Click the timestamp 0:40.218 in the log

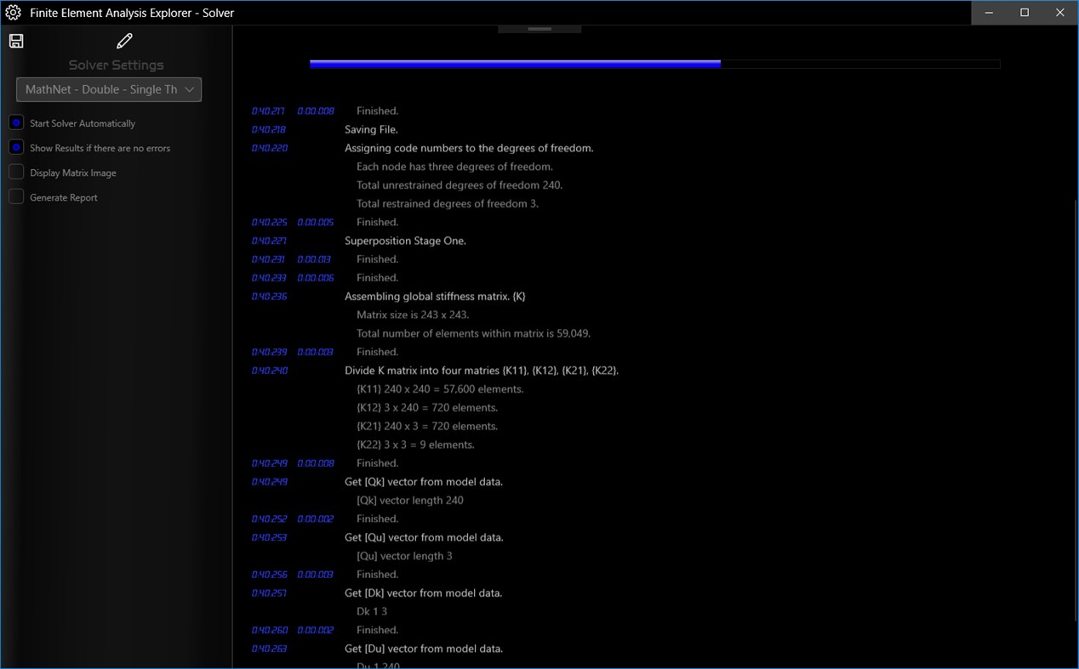click(269, 129)
